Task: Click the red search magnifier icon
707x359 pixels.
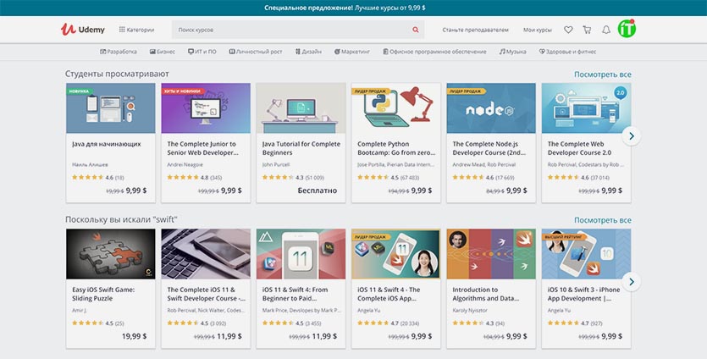Action: point(415,30)
